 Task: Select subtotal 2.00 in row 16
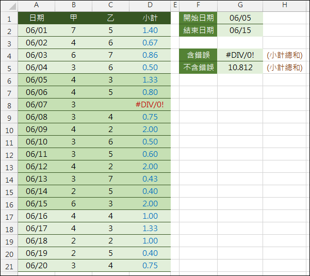point(150,204)
